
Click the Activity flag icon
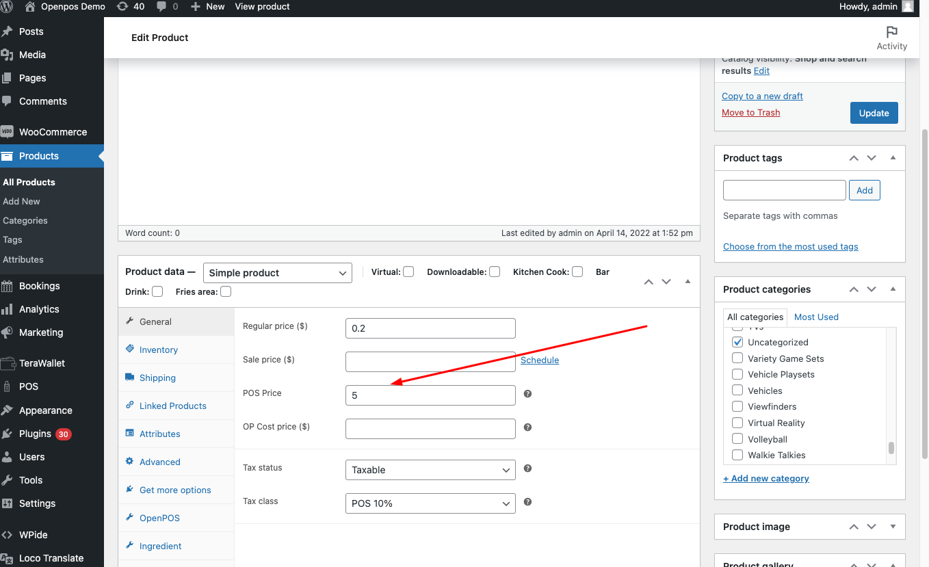point(891,32)
